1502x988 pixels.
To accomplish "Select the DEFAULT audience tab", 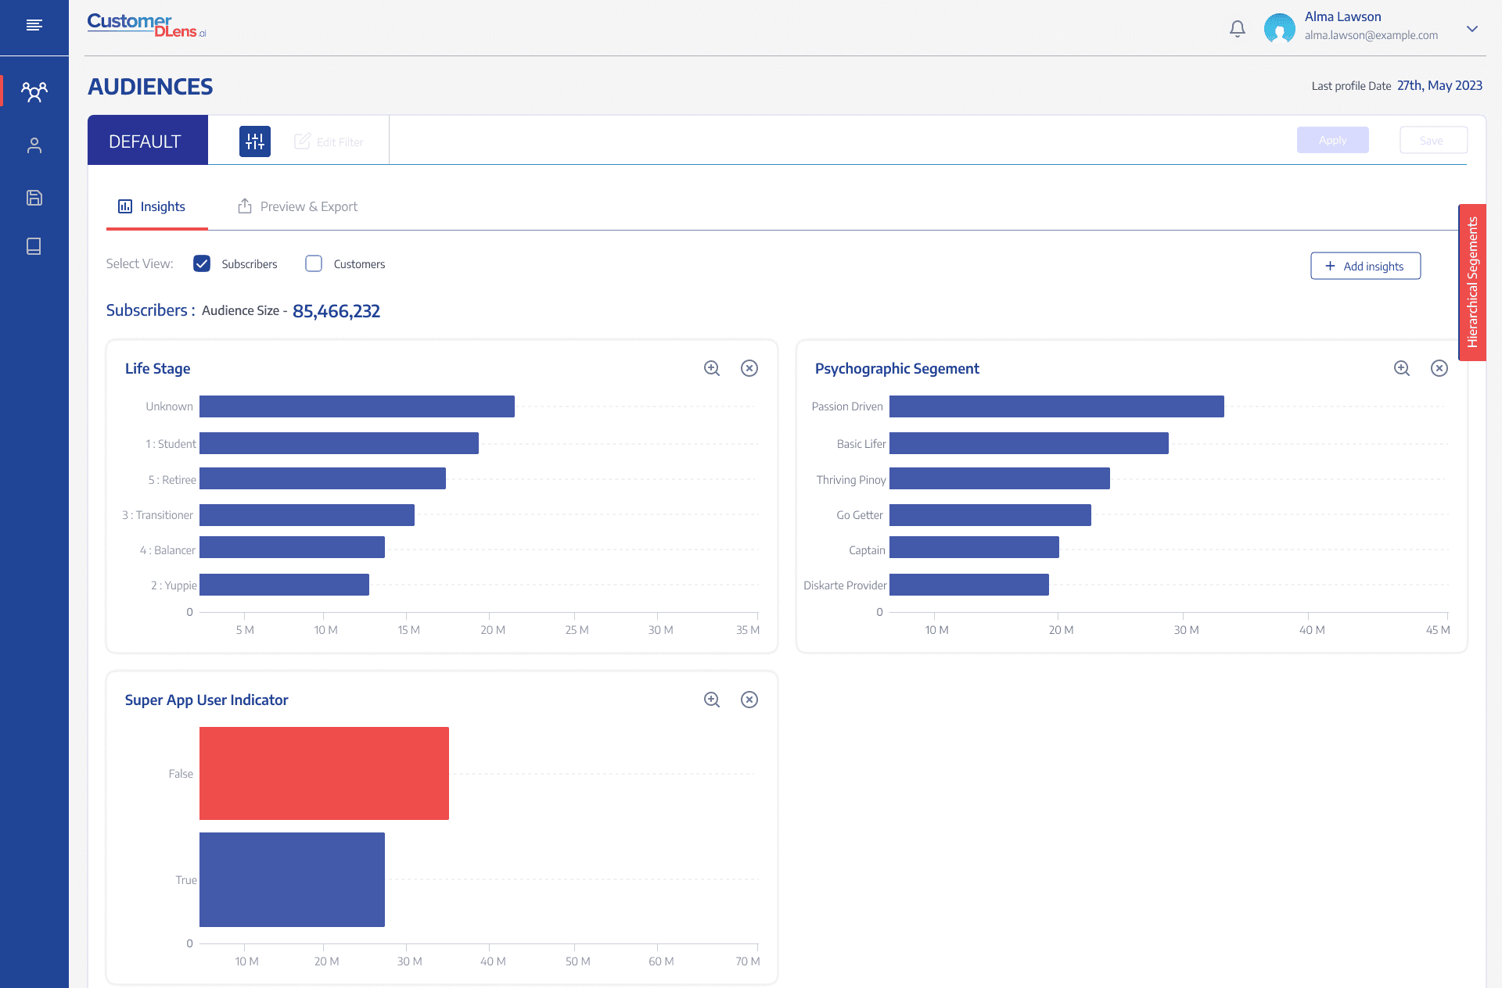I will pyautogui.click(x=148, y=141).
